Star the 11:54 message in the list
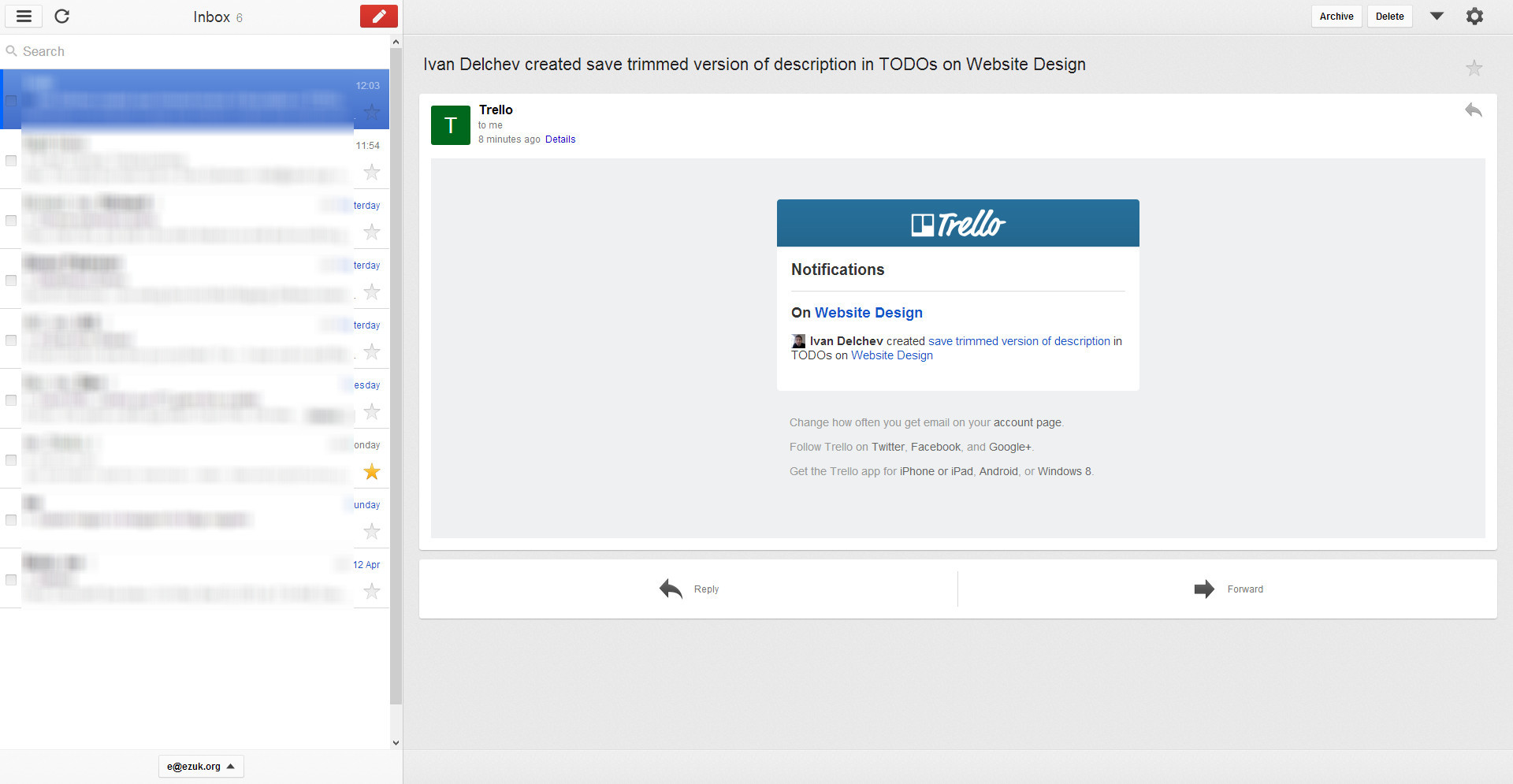 372,172
